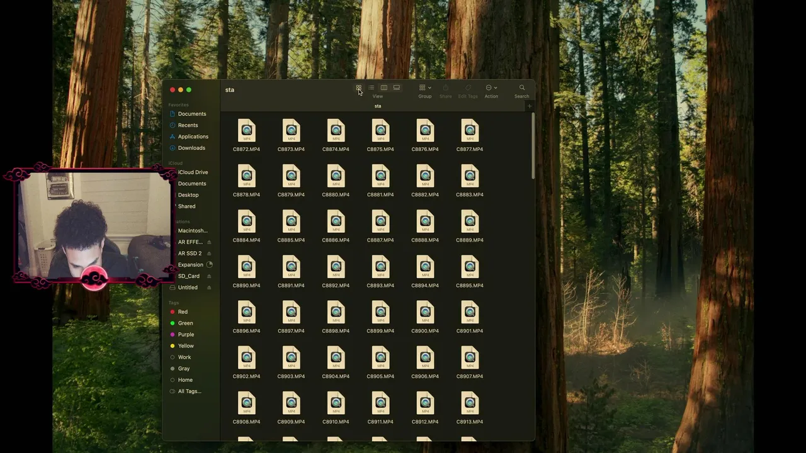This screenshot has height=453, width=806.
Task: Click the file name label C8911.MP4
Action: tap(380, 422)
